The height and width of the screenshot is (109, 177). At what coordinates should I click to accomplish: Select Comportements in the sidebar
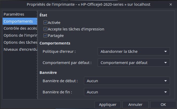click(18, 21)
